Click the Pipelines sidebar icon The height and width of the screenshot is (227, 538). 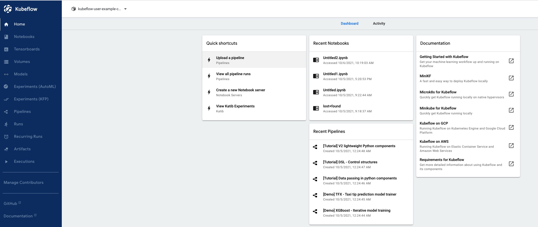[6, 112]
